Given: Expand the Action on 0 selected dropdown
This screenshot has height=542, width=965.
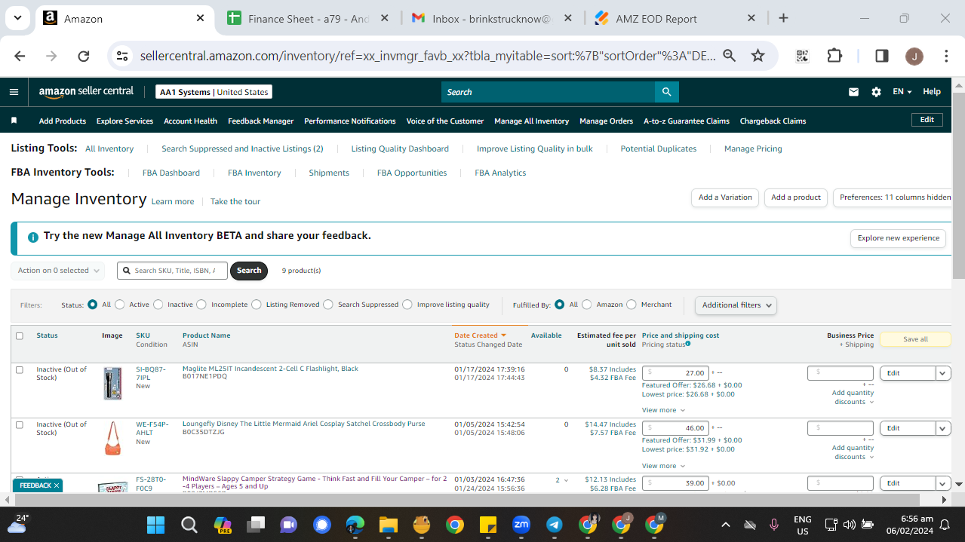Looking at the screenshot, I should tap(60, 271).
